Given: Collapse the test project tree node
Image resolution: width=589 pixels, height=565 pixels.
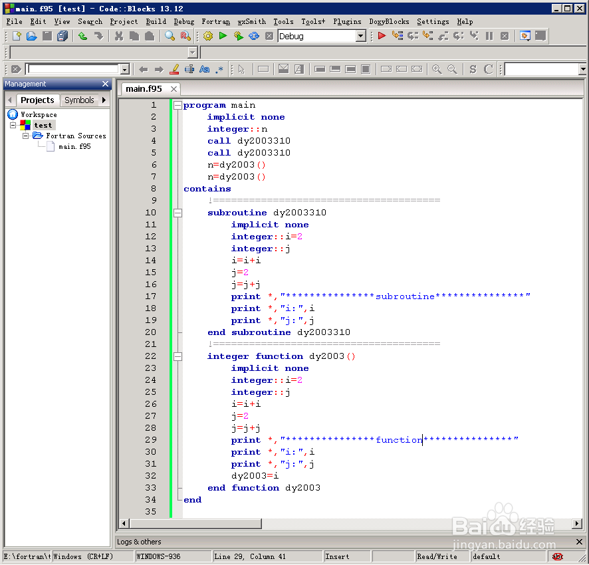Looking at the screenshot, I should (13, 125).
